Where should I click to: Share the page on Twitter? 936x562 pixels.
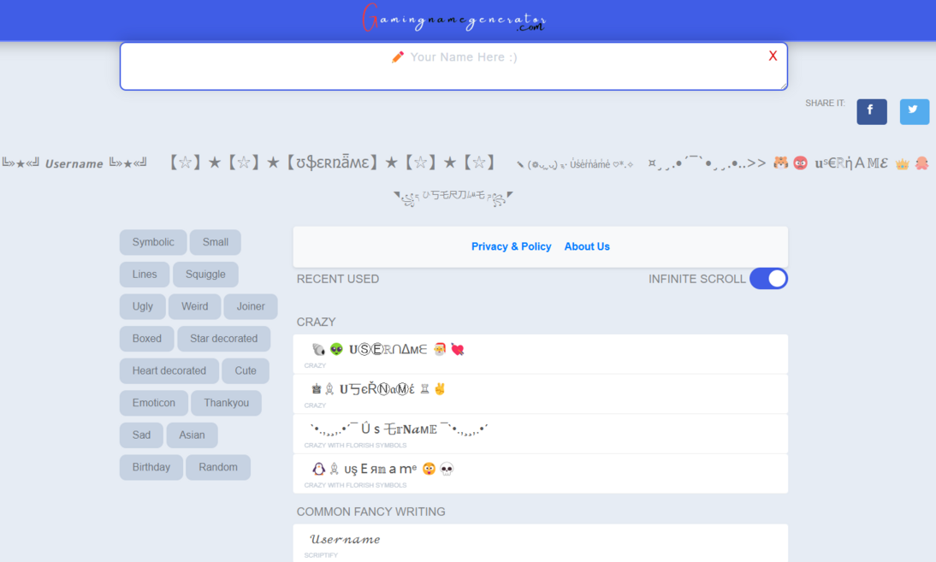[914, 111]
